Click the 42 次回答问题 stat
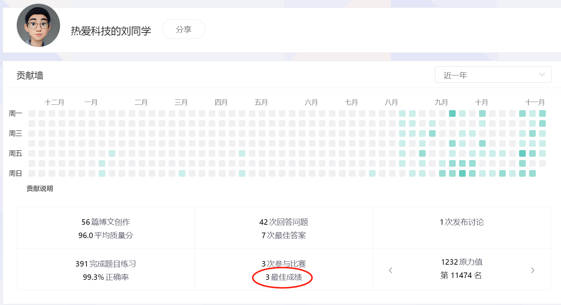This screenshot has width=561, height=305. (284, 222)
